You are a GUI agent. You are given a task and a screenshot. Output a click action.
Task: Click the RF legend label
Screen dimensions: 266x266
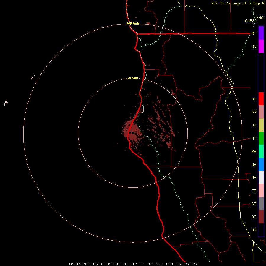[254, 33]
